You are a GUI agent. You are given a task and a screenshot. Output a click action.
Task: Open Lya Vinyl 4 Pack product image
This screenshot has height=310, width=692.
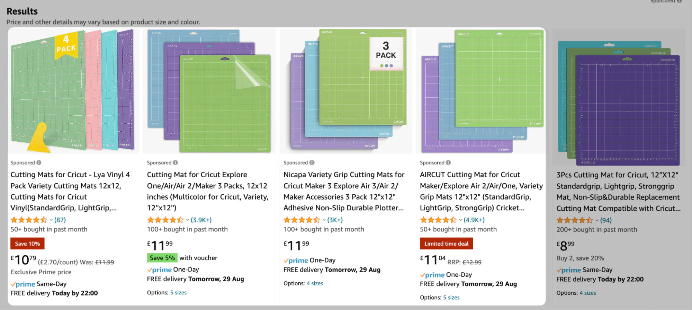point(73,91)
